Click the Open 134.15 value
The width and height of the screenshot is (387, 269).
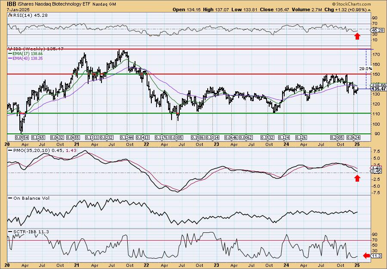pos(187,9)
